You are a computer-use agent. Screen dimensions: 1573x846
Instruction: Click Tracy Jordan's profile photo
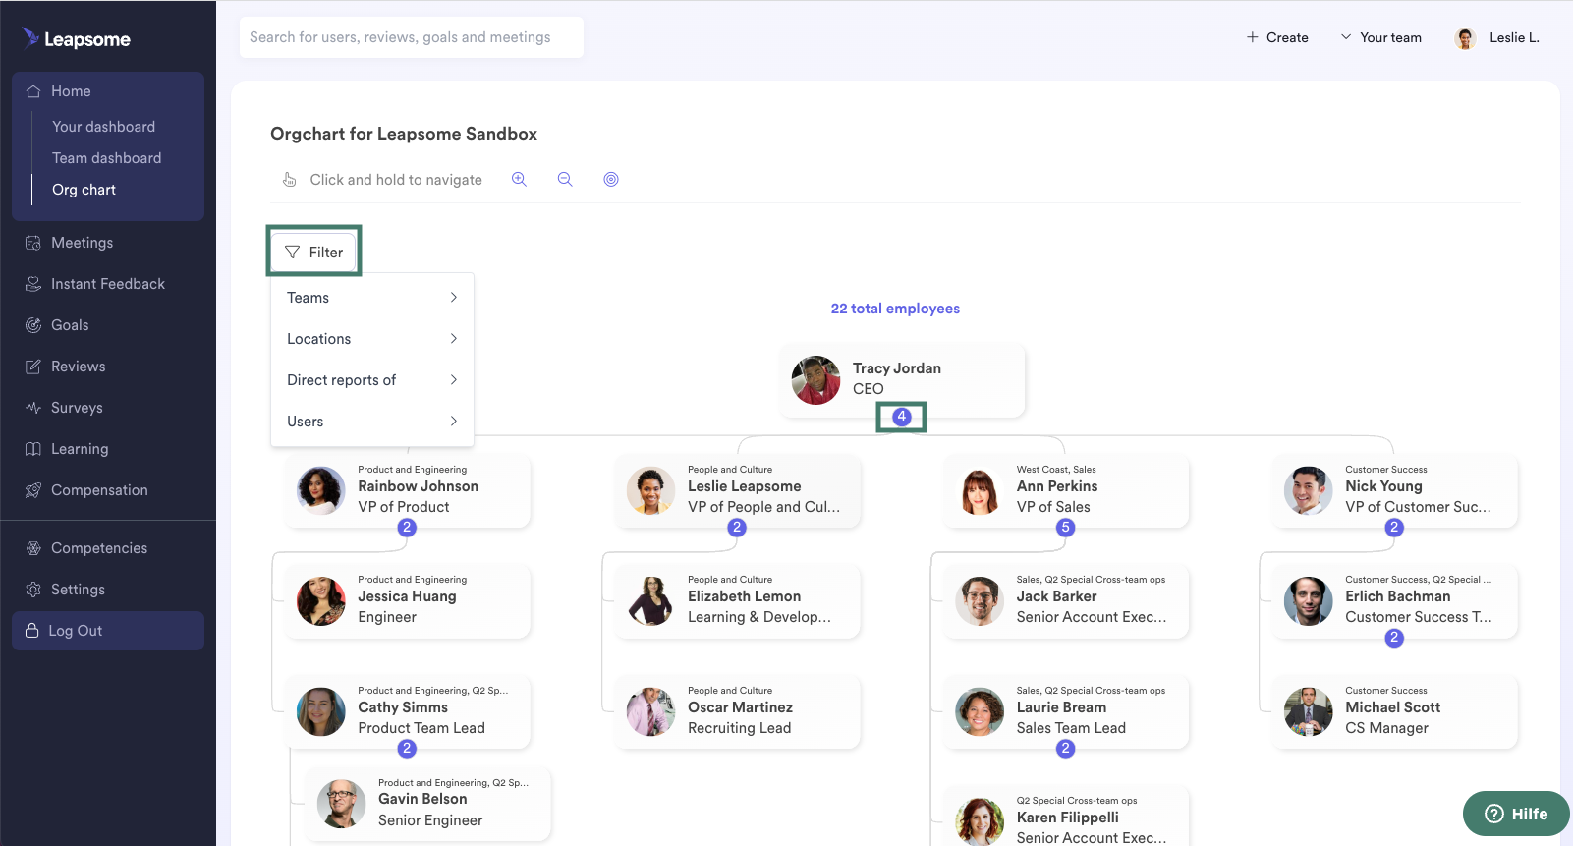pos(816,380)
